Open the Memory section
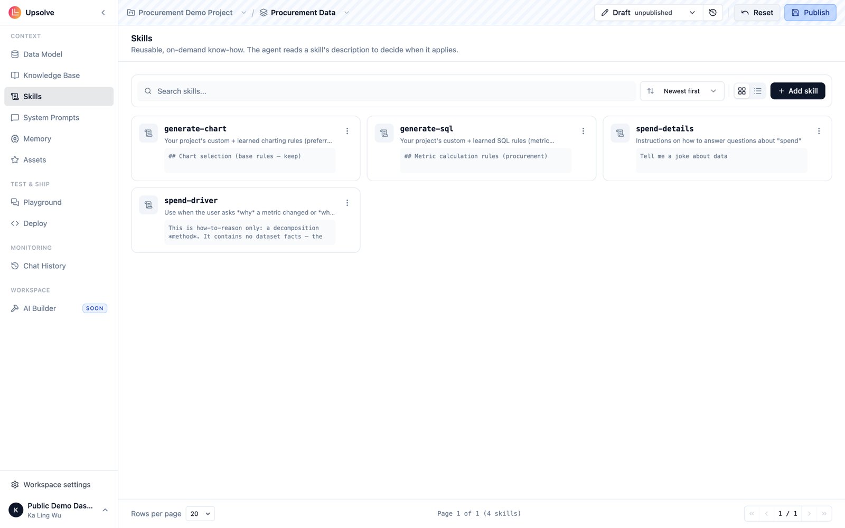 click(x=59, y=139)
